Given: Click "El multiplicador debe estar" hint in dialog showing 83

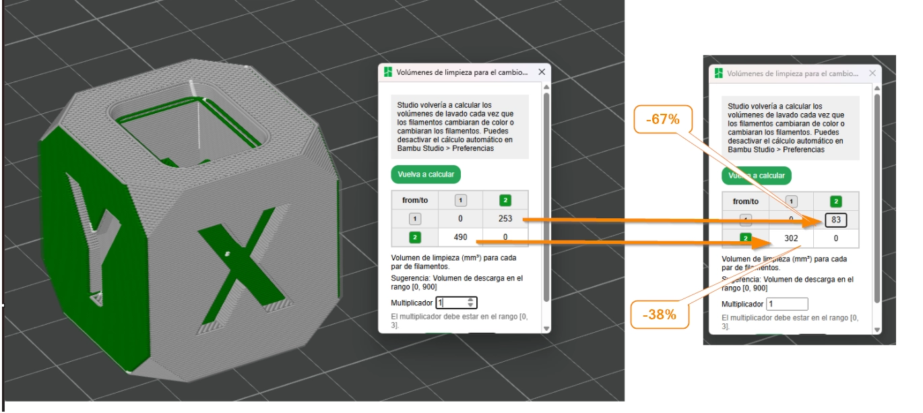Looking at the screenshot, I should coord(789,322).
